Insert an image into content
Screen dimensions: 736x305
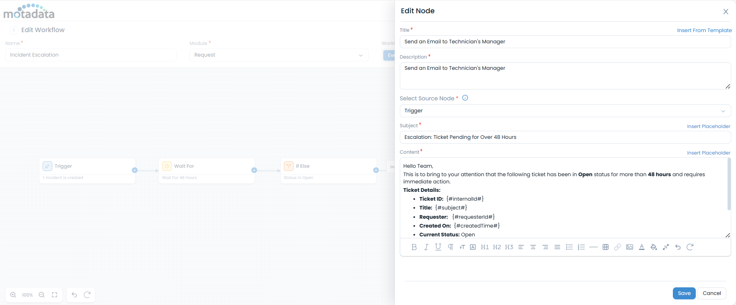point(630,247)
